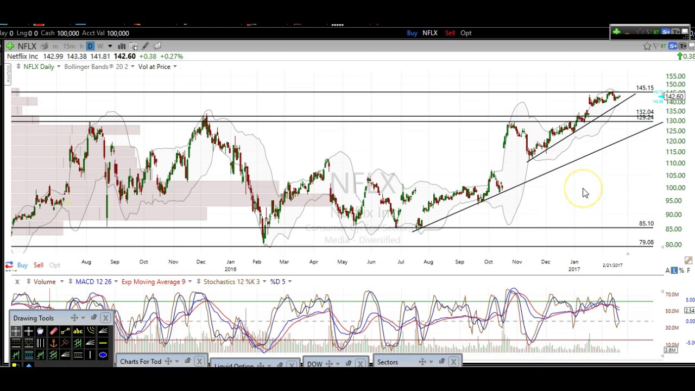Click the pencil draw icon in chart toolbar

tap(146, 46)
